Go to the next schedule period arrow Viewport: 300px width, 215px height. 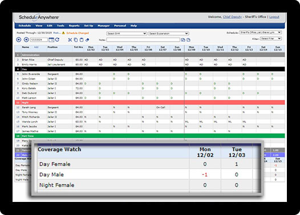26,40
